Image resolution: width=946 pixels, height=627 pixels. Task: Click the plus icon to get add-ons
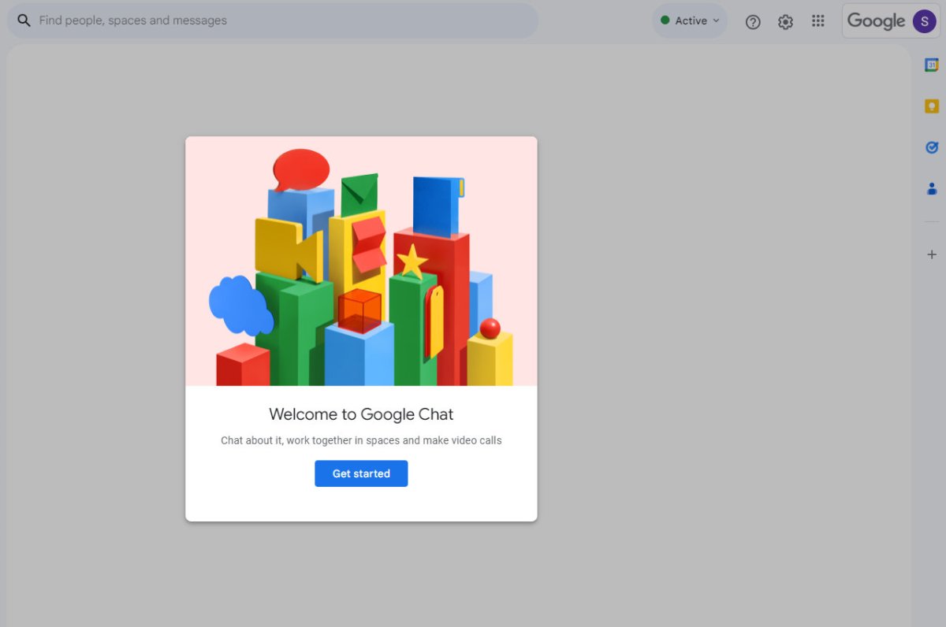click(x=931, y=254)
